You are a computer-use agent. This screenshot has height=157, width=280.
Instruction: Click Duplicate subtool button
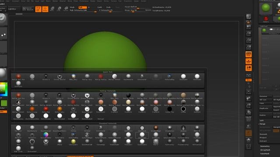(266, 109)
